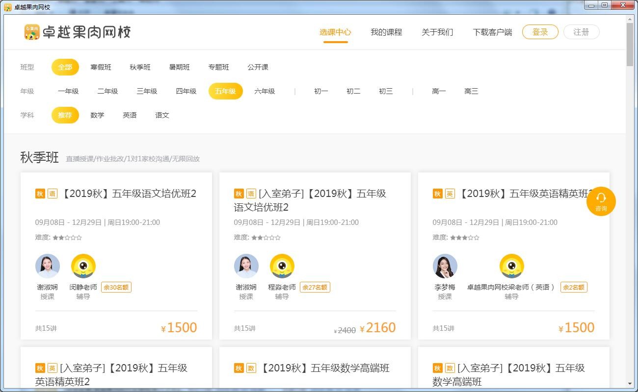Open the 下载客户端 menu item
This screenshot has height=392, width=638.
(x=492, y=32)
